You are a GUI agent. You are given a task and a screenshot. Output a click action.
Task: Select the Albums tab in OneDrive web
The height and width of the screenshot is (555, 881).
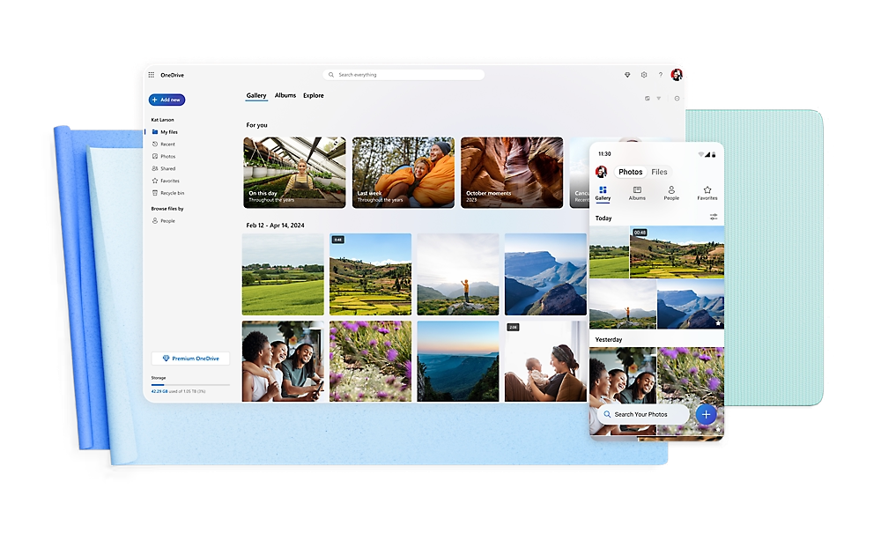click(x=285, y=95)
